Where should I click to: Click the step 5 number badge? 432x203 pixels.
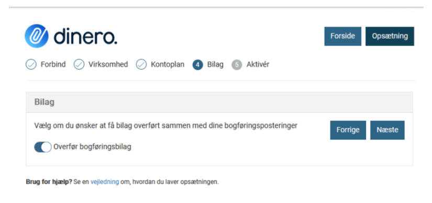point(237,65)
